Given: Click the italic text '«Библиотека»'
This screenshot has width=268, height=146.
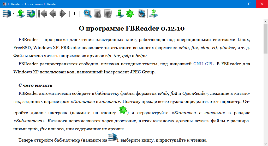Looking at the screenshot, I should click(x=29, y=121).
